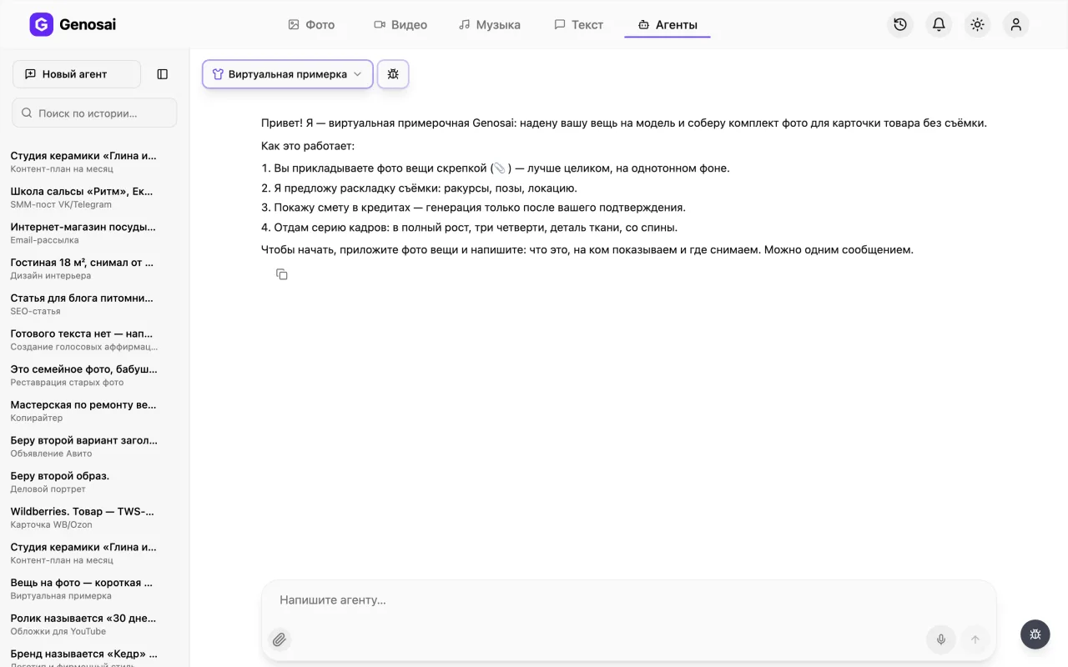Click the send arrow button
The height and width of the screenshot is (667, 1068).
[x=975, y=639]
